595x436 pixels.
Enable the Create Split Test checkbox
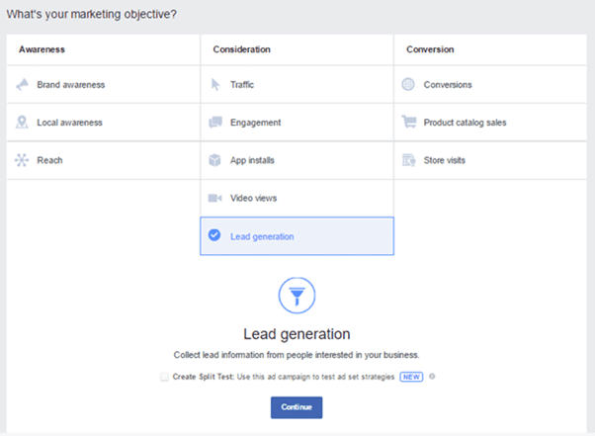pos(164,378)
